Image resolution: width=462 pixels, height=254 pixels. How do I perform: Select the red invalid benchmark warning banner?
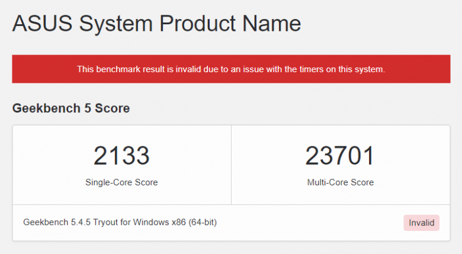pyautogui.click(x=231, y=69)
